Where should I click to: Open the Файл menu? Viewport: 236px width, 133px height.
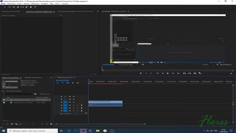pyautogui.click(x=3, y=3)
